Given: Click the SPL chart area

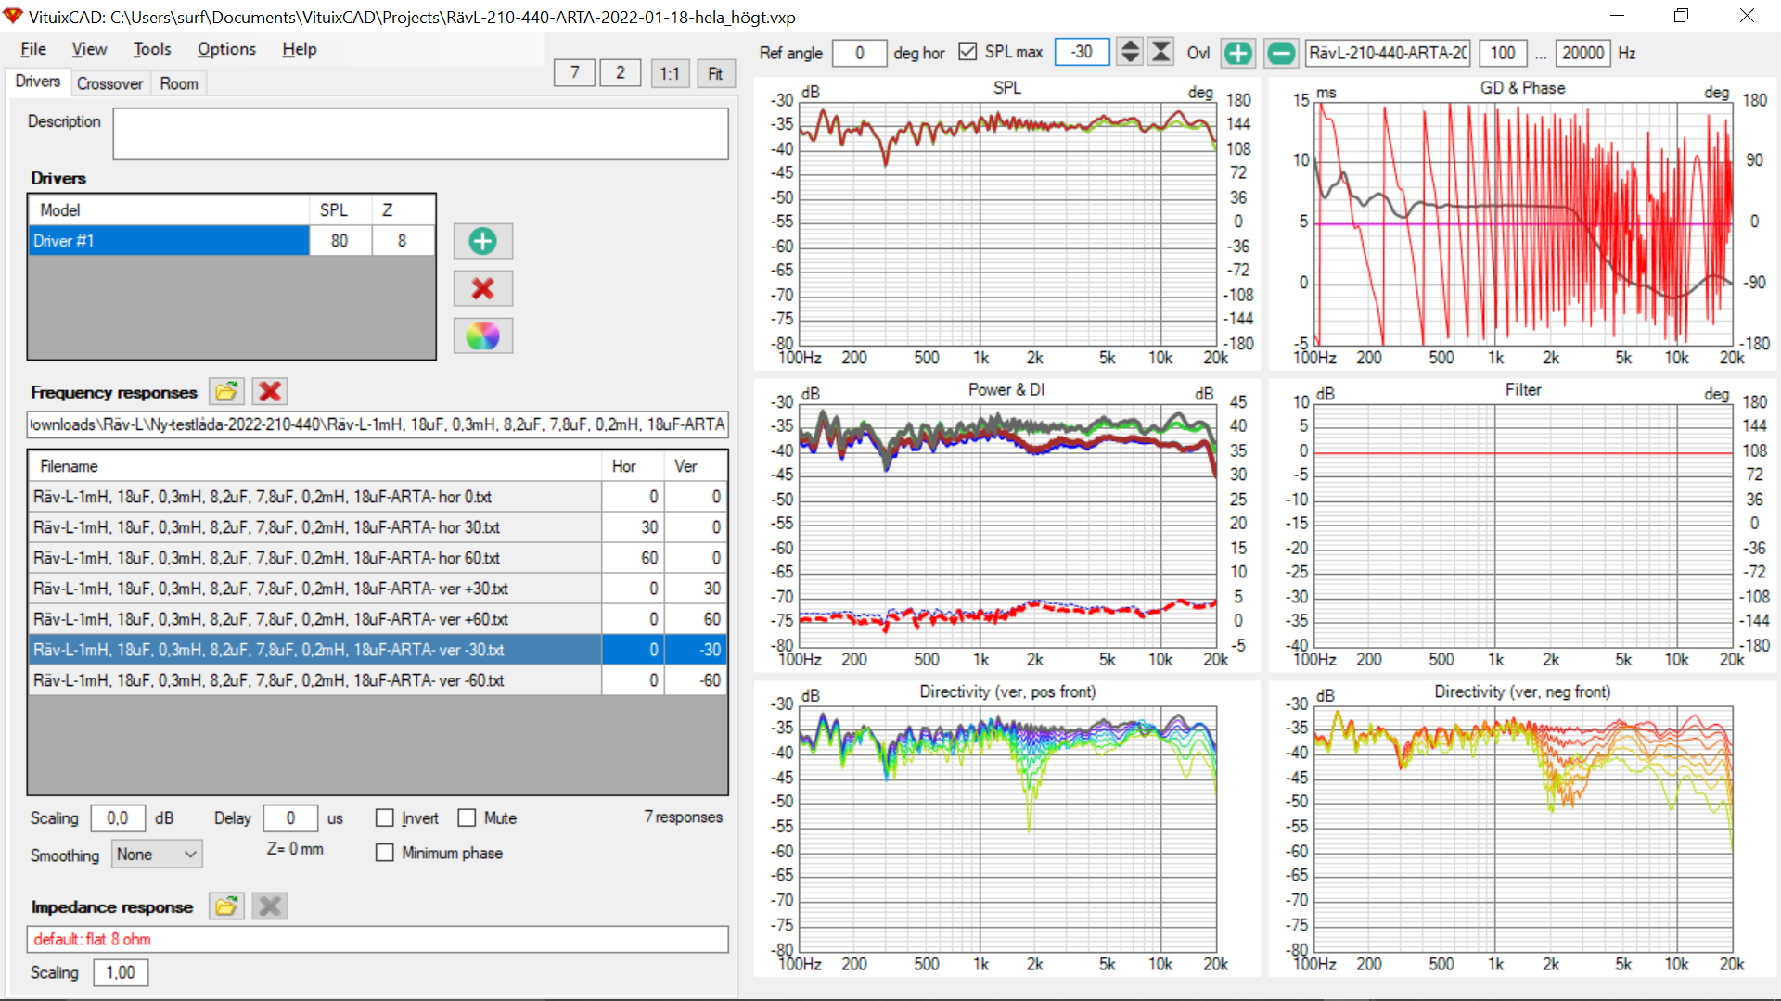Looking at the screenshot, I should click(1007, 222).
